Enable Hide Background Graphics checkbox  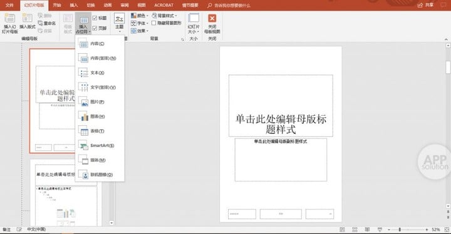(154, 23)
